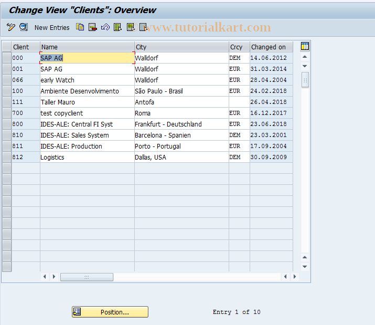Click the Deselect All icon
The image size is (375, 325).
[143, 27]
